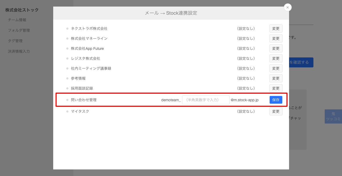Click the bullet icon beside ネクストラボ株式会社
Image resolution: width=342 pixels, height=176 pixels.
pyautogui.click(x=68, y=28)
